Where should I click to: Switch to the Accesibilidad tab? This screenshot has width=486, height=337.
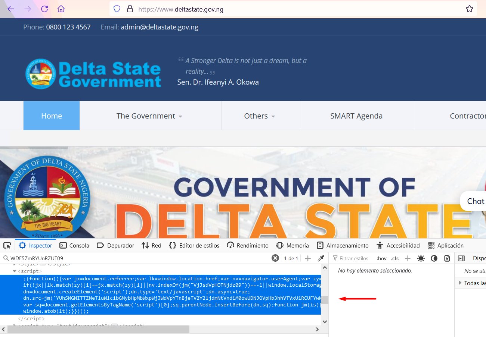398,245
